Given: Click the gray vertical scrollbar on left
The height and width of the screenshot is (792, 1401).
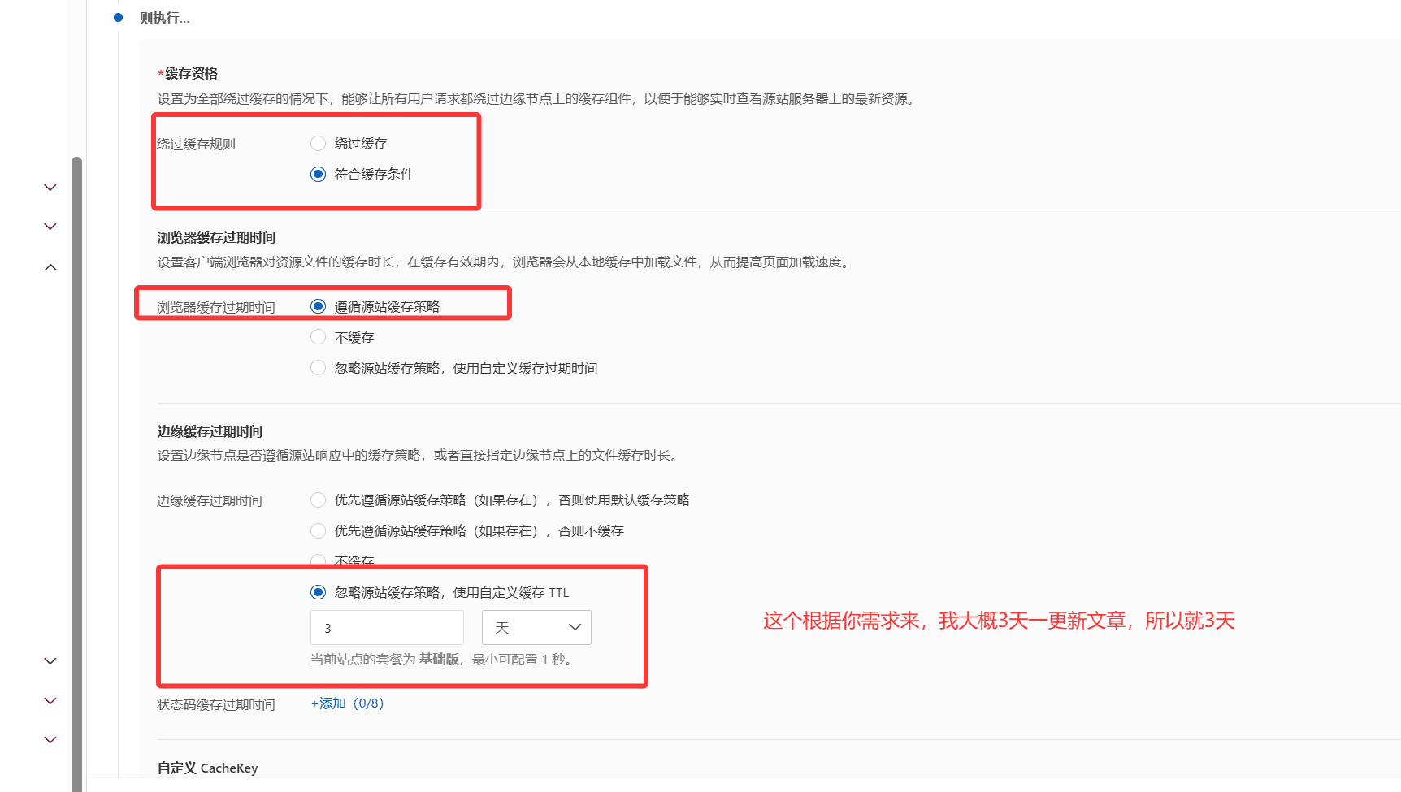Looking at the screenshot, I should (76, 471).
